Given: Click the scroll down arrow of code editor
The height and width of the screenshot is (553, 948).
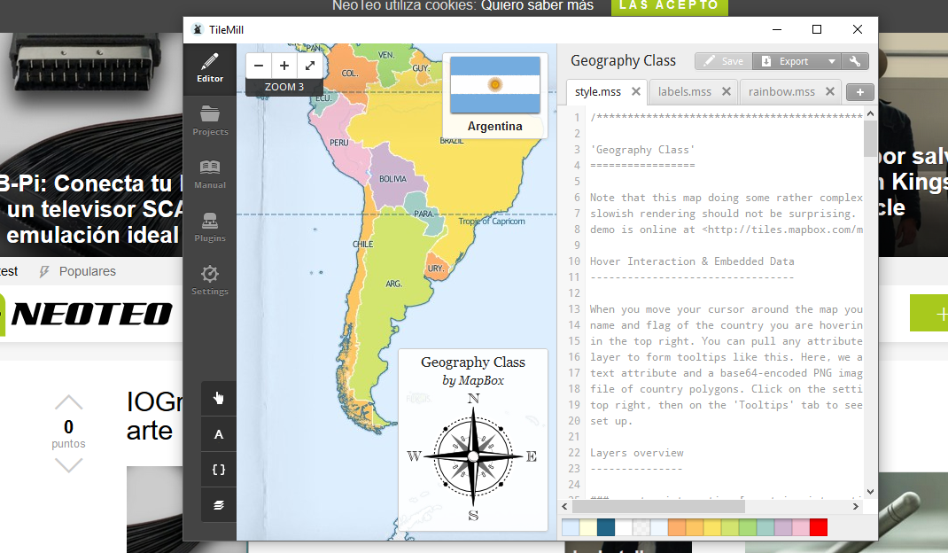Looking at the screenshot, I should pos(870,492).
